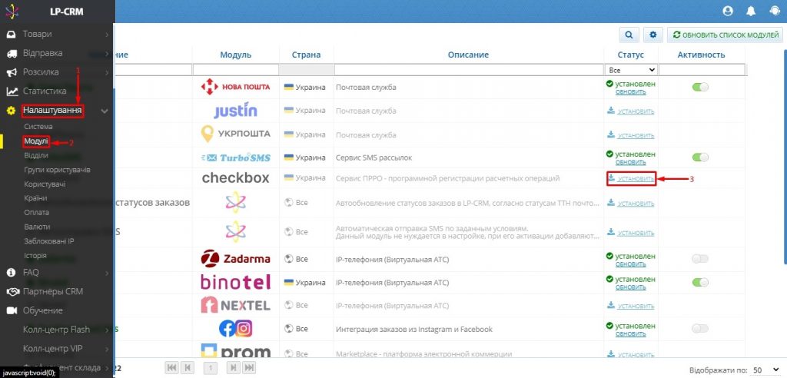787x378 pixels.
Task: Toggle binotel module activity switch
Action: tap(700, 283)
